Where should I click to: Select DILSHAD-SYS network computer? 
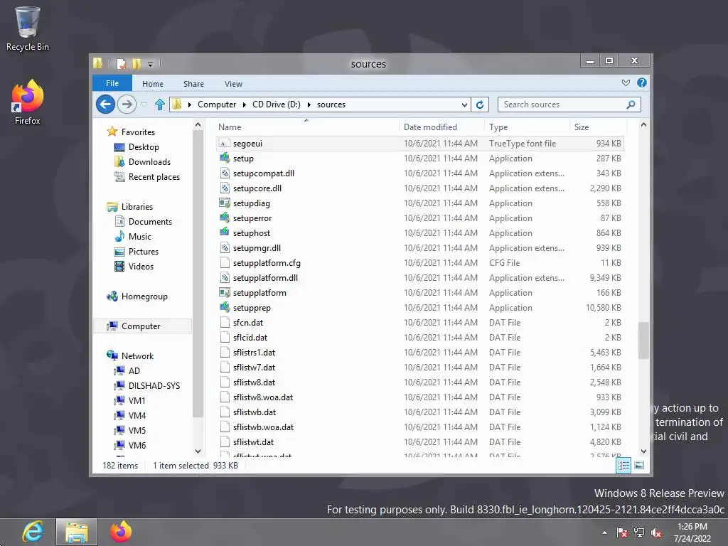tap(154, 385)
